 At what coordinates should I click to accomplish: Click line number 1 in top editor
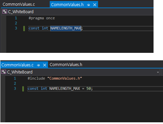tap(16, 18)
